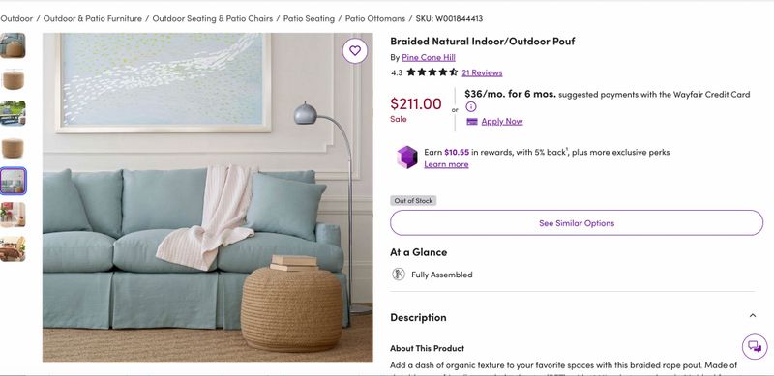Click the Fully Assembled feature icon
774x376 pixels.
coord(399,275)
